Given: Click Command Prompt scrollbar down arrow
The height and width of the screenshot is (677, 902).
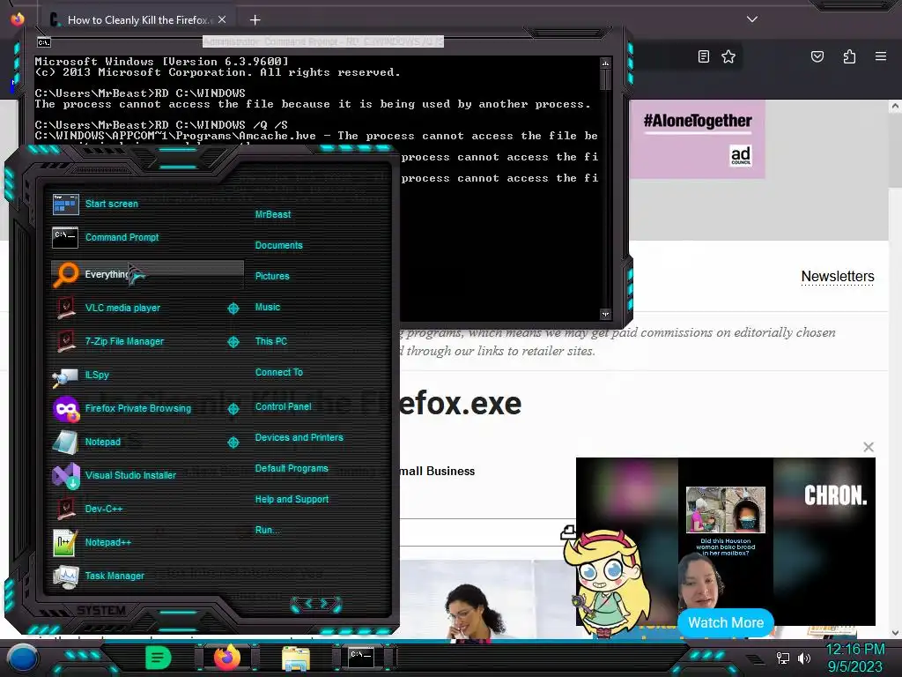Looking at the screenshot, I should tap(605, 314).
